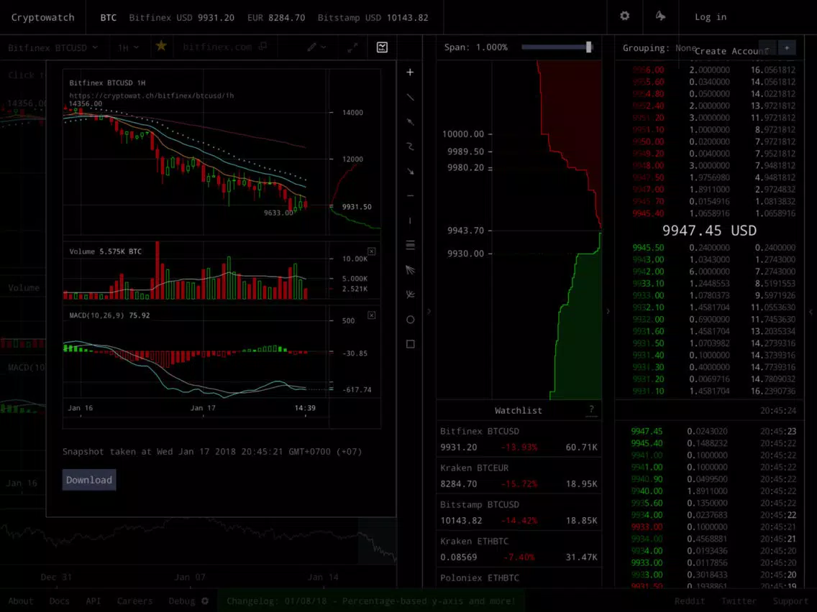Select Kraken ETHBTC in the Watchlist
This screenshot has width=817, height=612.
(519, 549)
